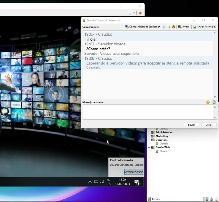Toggle the green online user status icon
Viewport: 219px width, 202px height.
click(x=207, y=199)
